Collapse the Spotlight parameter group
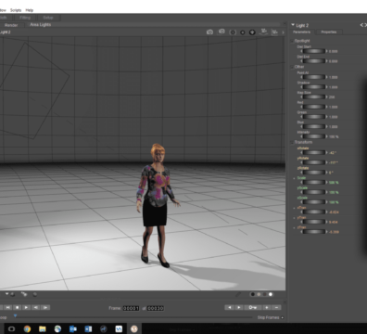This screenshot has width=367, height=334. [x=293, y=41]
